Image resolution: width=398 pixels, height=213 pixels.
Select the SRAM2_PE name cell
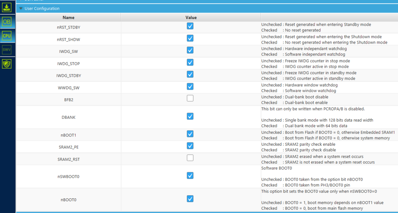[69, 147]
